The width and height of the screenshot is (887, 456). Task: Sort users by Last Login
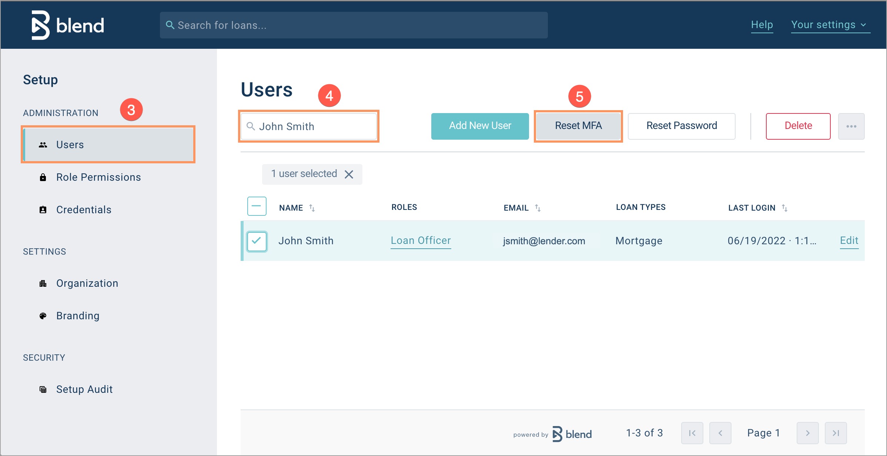tap(784, 208)
